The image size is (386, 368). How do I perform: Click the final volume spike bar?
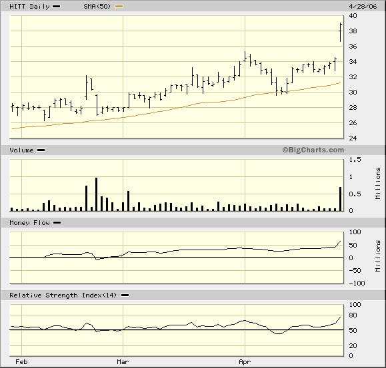pos(341,199)
